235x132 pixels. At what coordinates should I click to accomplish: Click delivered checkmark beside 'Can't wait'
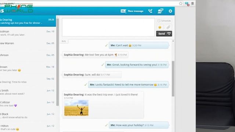106,45
